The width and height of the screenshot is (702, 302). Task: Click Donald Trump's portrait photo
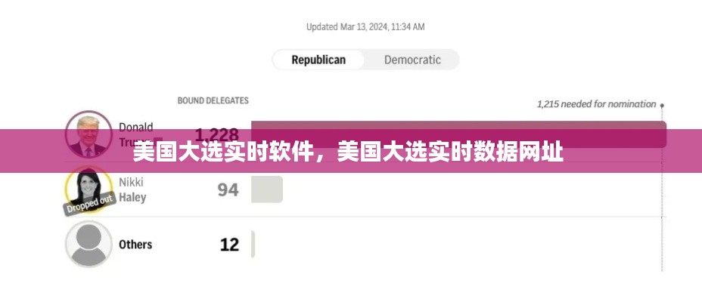(x=86, y=133)
